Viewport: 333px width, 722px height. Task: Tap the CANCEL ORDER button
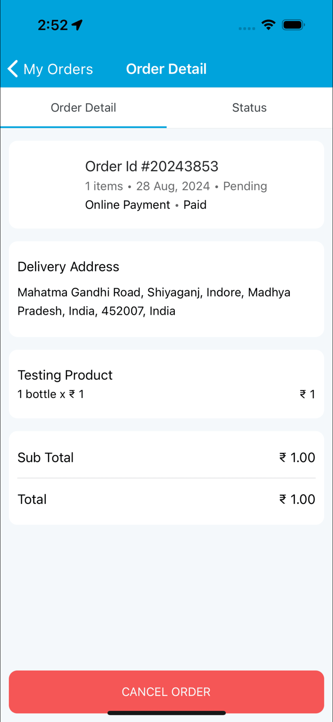(x=166, y=692)
